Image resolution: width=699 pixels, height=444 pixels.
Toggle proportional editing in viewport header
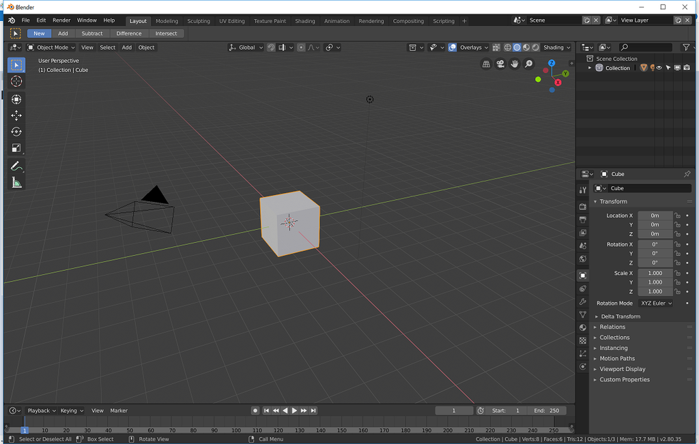point(301,47)
